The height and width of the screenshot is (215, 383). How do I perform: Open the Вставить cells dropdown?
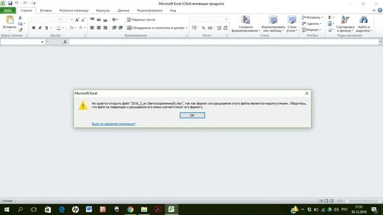(x=313, y=18)
